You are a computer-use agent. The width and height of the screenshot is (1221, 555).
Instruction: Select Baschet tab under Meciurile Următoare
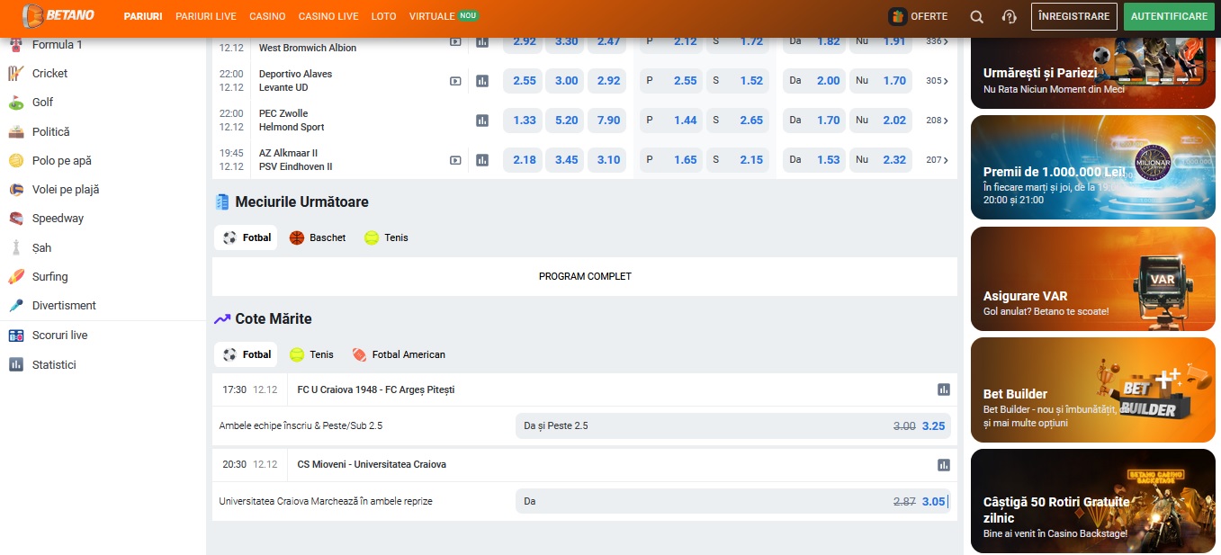(x=318, y=238)
